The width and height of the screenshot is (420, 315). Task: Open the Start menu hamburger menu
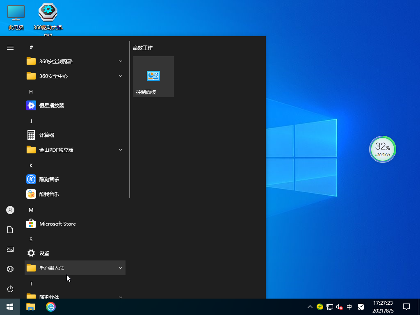pos(10,47)
